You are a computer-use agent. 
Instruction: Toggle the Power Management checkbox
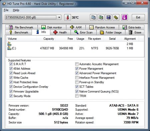coord(77,69)
